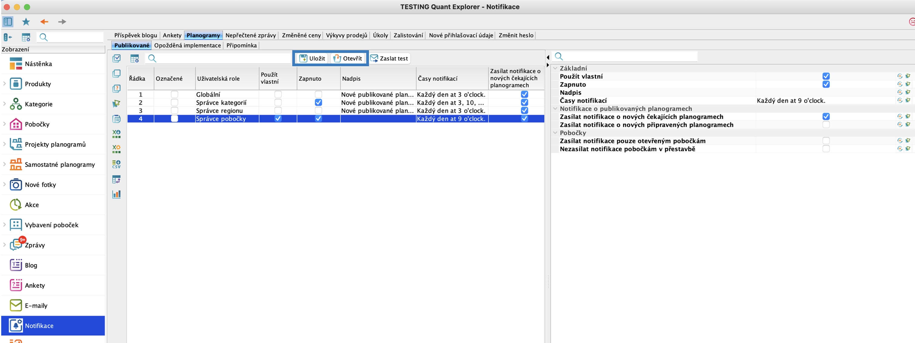Enable Zasílat notifikace pouze otevřeným pobočkám

tap(826, 141)
